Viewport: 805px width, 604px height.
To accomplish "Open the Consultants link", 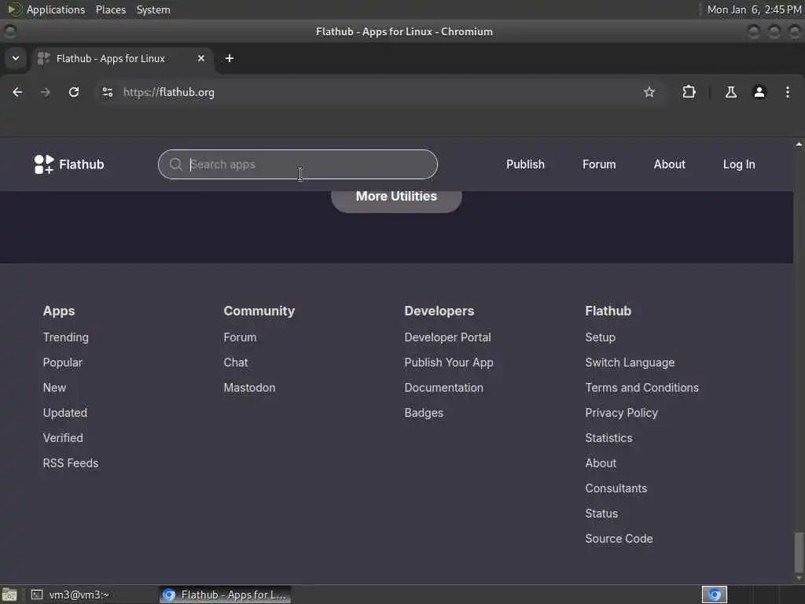I will point(616,488).
